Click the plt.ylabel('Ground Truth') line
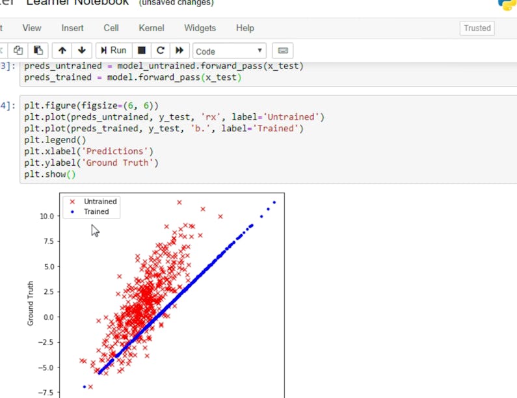 click(91, 163)
